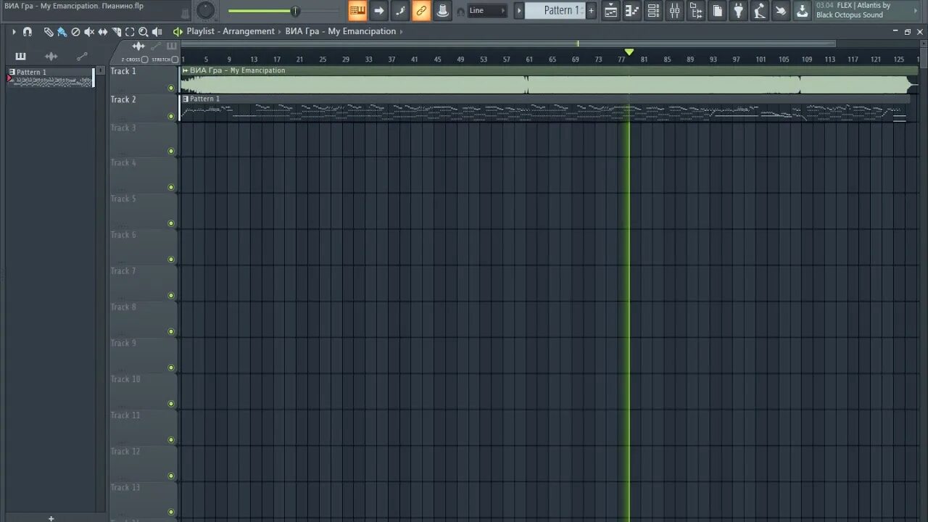Switch picker to patterns tab

pos(20,56)
